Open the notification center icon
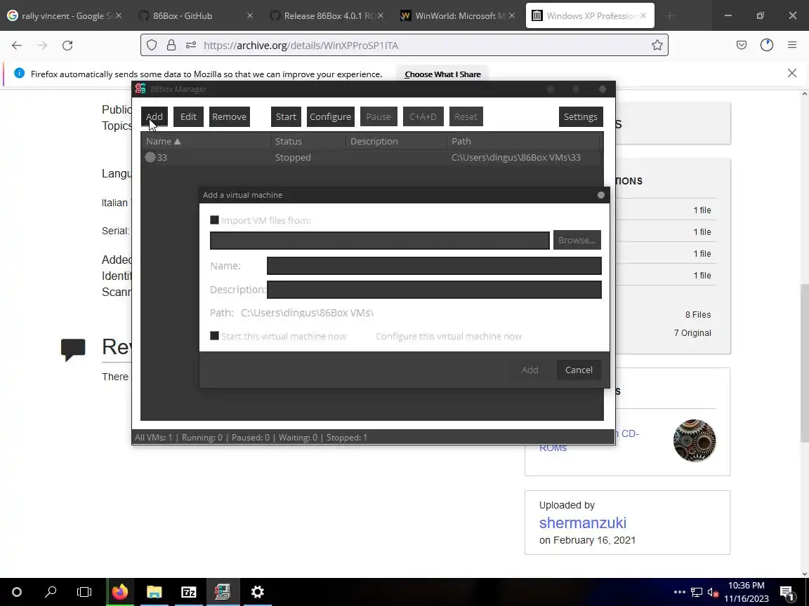The height and width of the screenshot is (606, 809). tap(787, 593)
